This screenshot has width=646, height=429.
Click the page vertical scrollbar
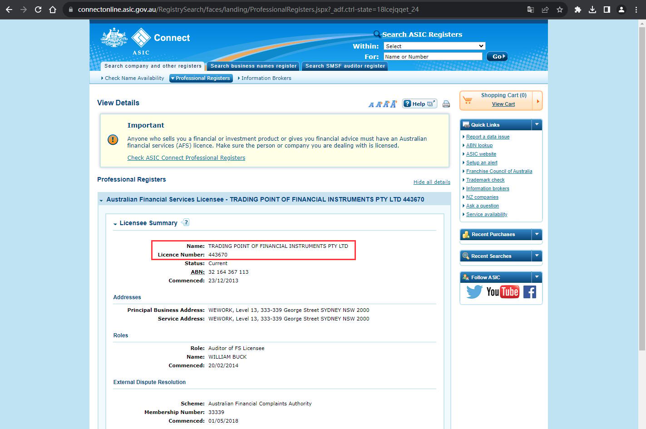pyautogui.click(x=642, y=188)
